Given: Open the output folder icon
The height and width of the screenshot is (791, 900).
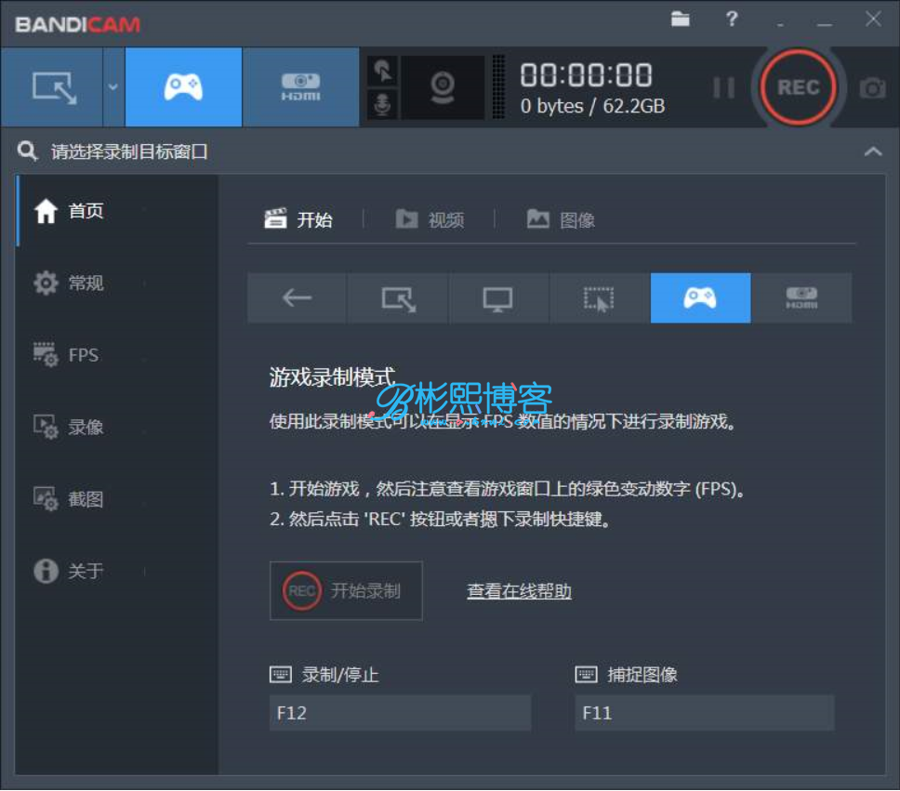Looking at the screenshot, I should pyautogui.click(x=681, y=19).
